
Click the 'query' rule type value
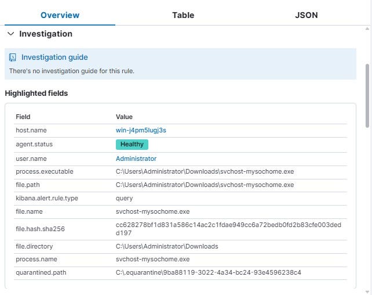[x=125, y=198]
